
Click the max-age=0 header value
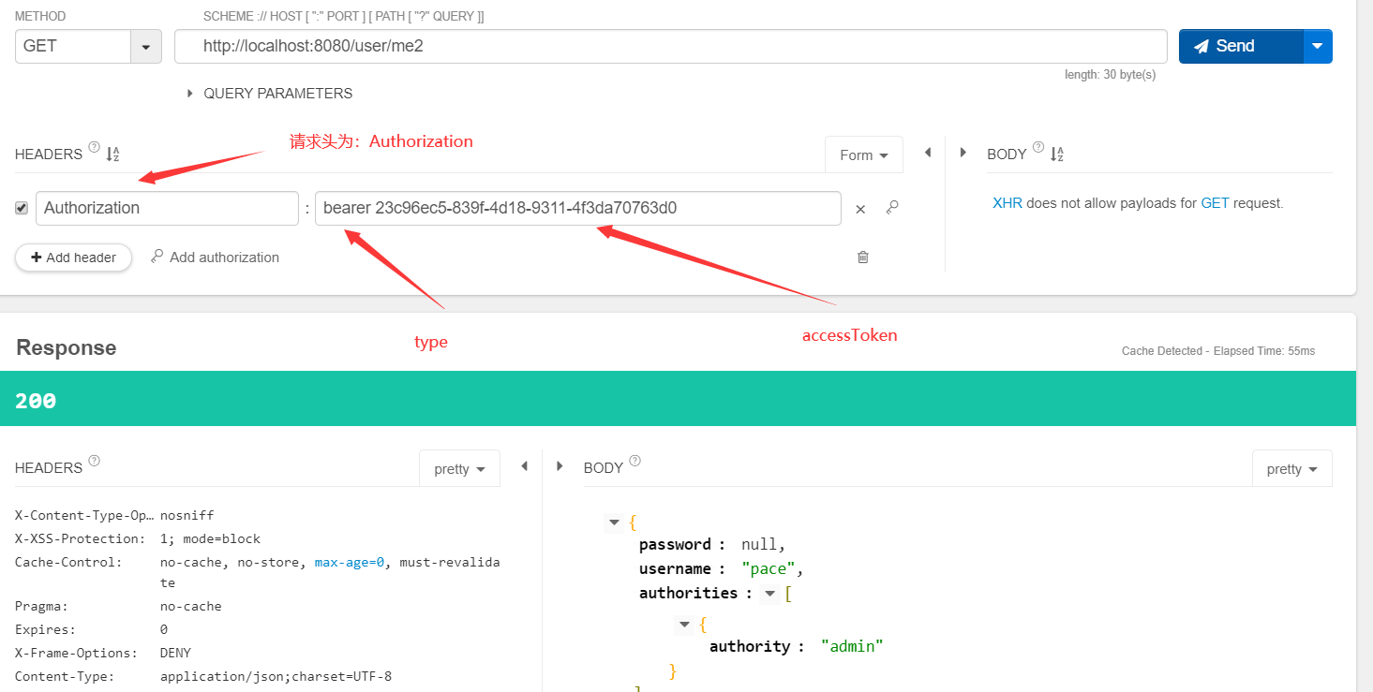click(351, 562)
